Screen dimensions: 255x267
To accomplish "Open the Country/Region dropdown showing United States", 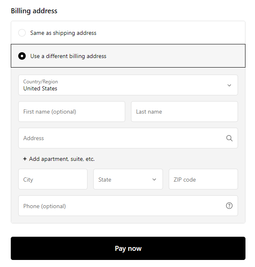I will (x=124, y=85).
